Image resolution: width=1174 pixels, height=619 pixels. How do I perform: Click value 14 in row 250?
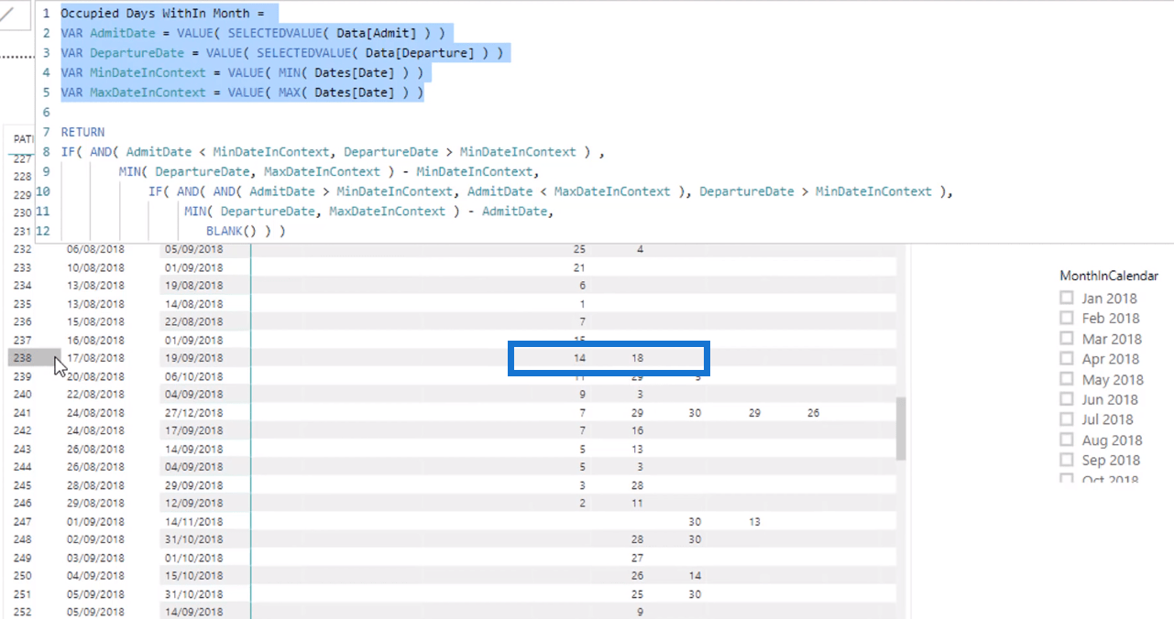tap(695, 576)
